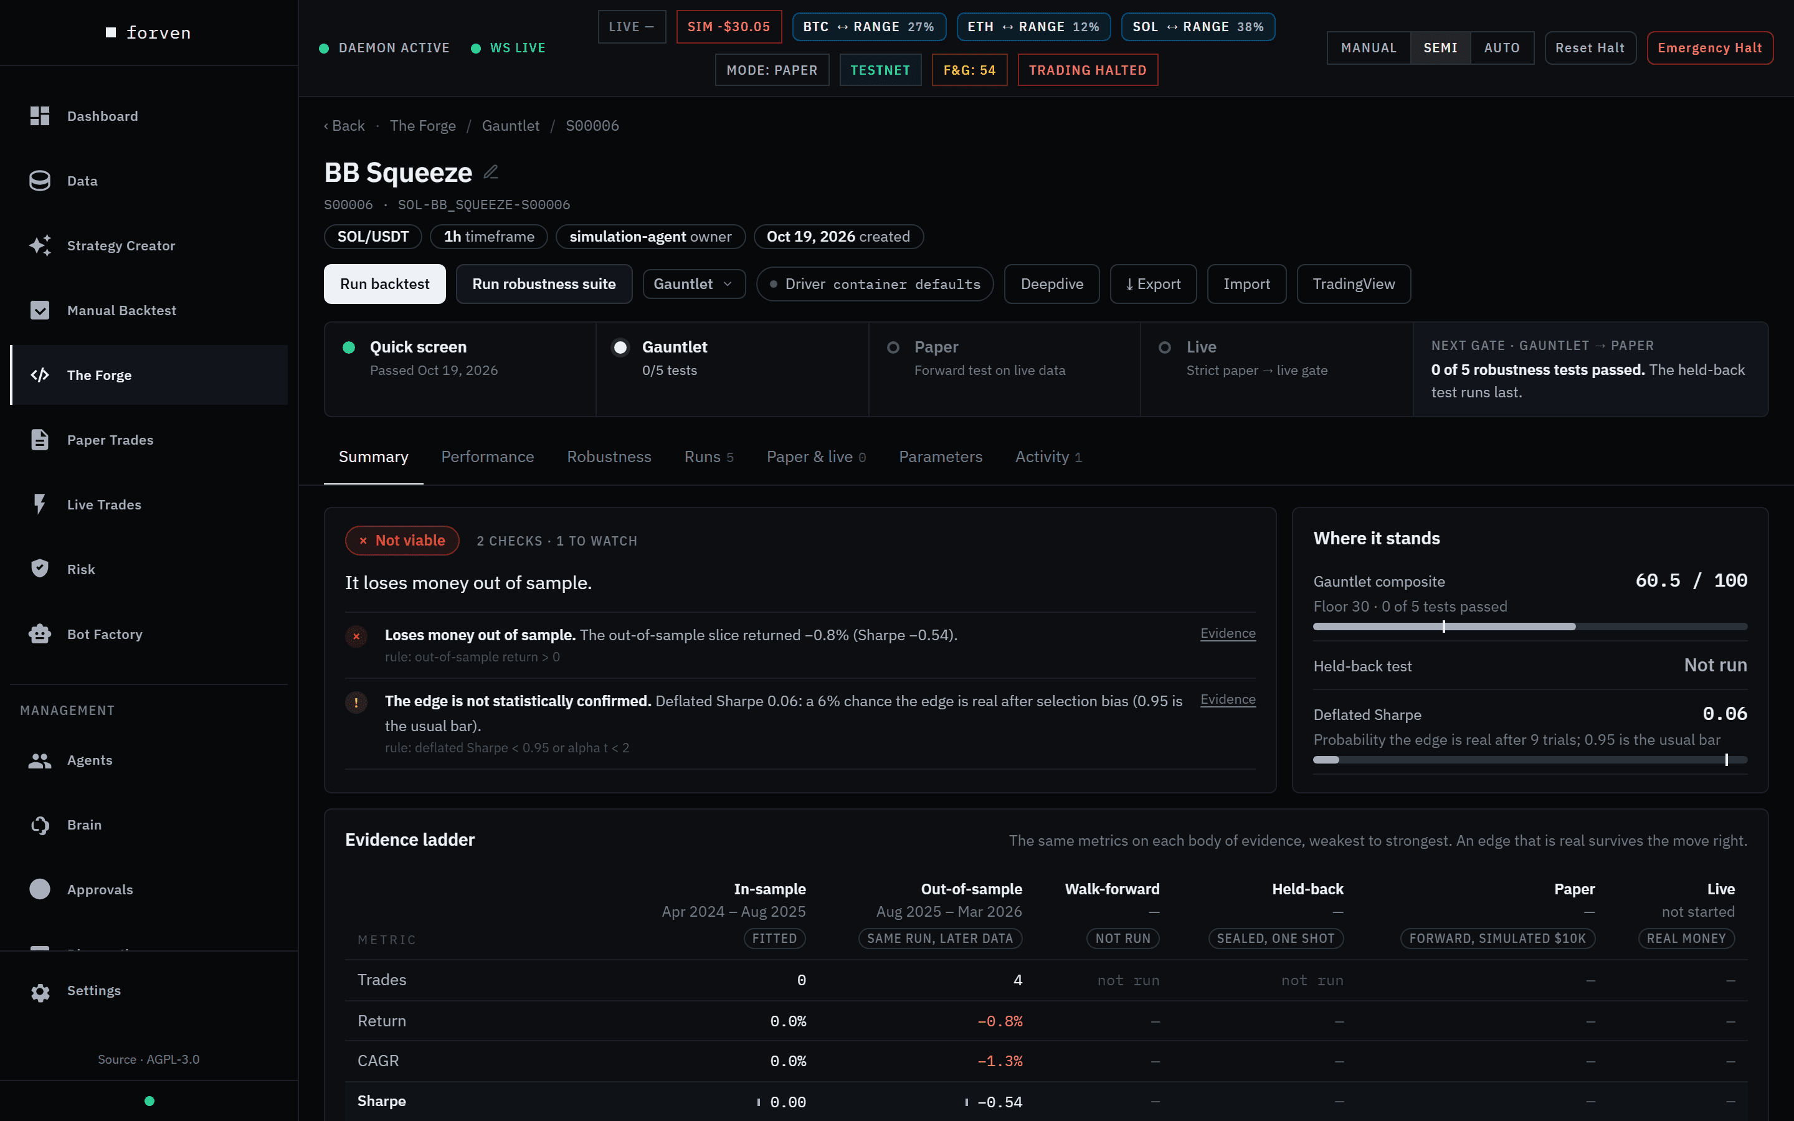Screen dimensions: 1794x1121
Task: Select the SEMI trading mode
Action: pyautogui.click(x=1440, y=47)
